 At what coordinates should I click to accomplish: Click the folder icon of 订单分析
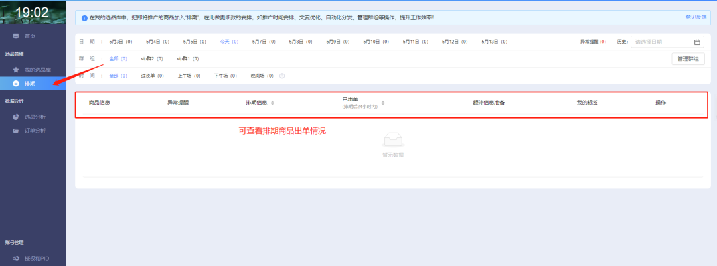[16, 131]
